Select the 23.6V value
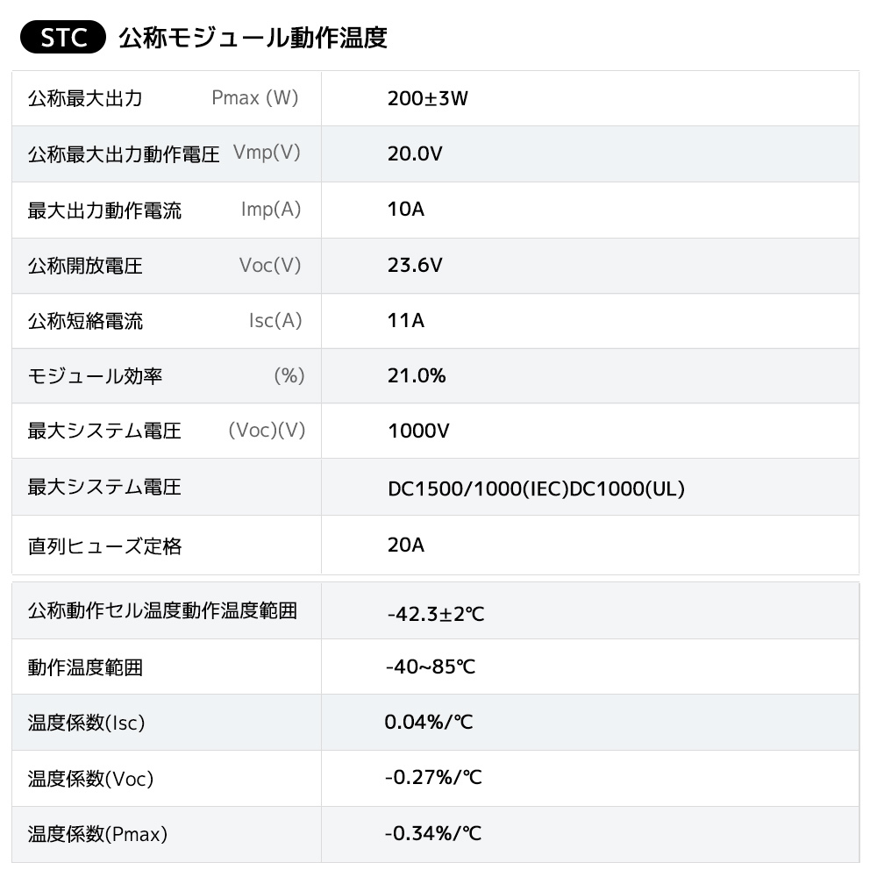This screenshot has height=877, width=877. coord(415,266)
